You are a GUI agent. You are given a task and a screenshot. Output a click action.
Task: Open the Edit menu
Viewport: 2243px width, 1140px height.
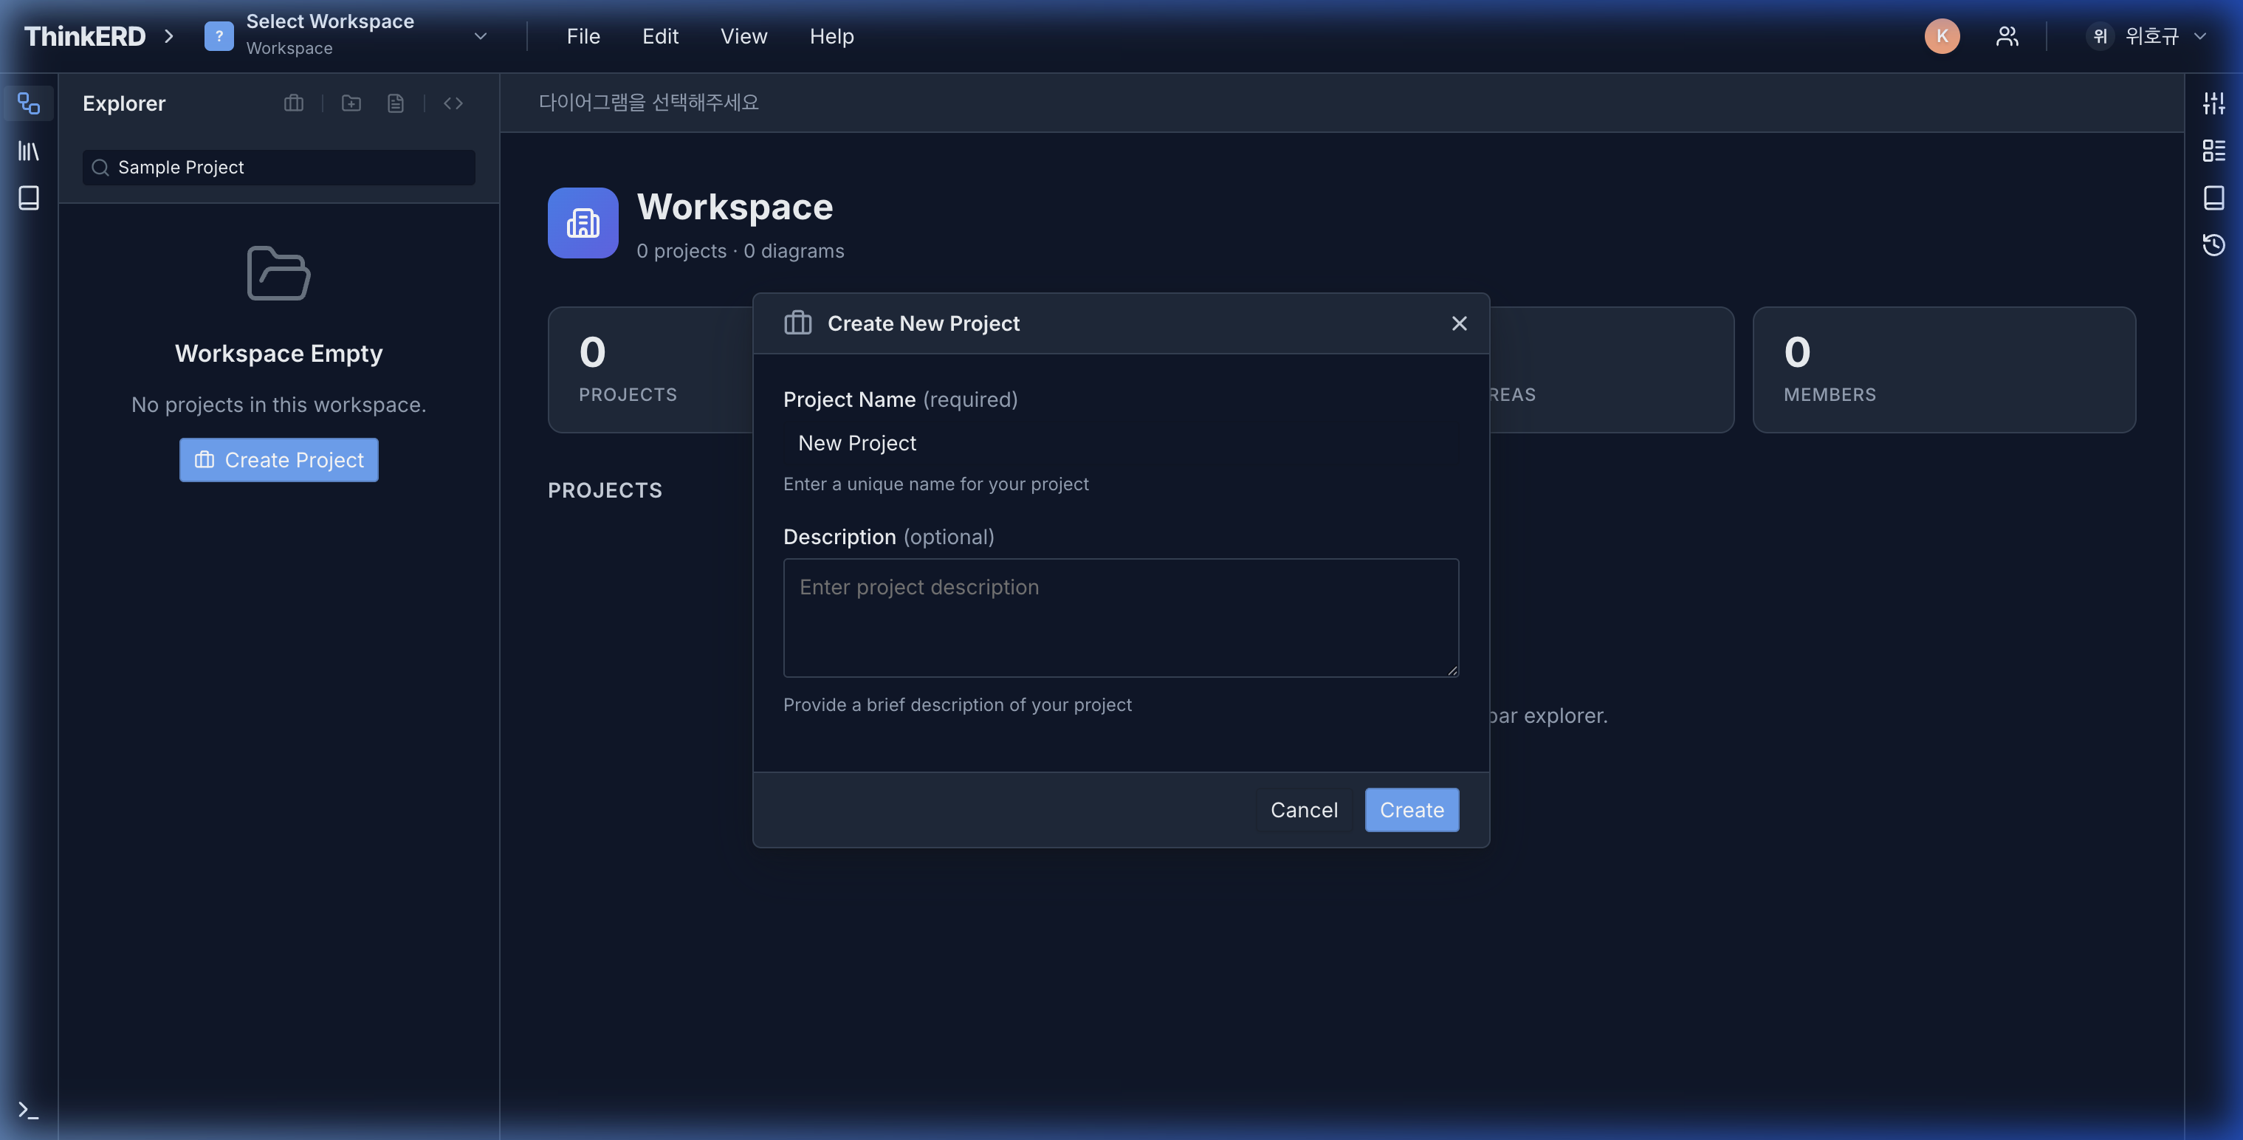660,37
